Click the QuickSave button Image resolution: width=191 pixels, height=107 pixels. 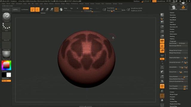point(137,1)
